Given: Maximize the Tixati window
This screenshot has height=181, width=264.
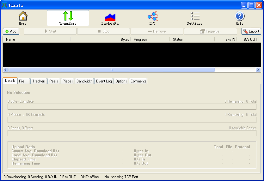Looking at the screenshot, I should [251, 5].
